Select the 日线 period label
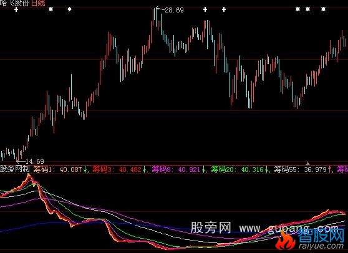The width and height of the screenshot is (348, 253). point(38,3)
